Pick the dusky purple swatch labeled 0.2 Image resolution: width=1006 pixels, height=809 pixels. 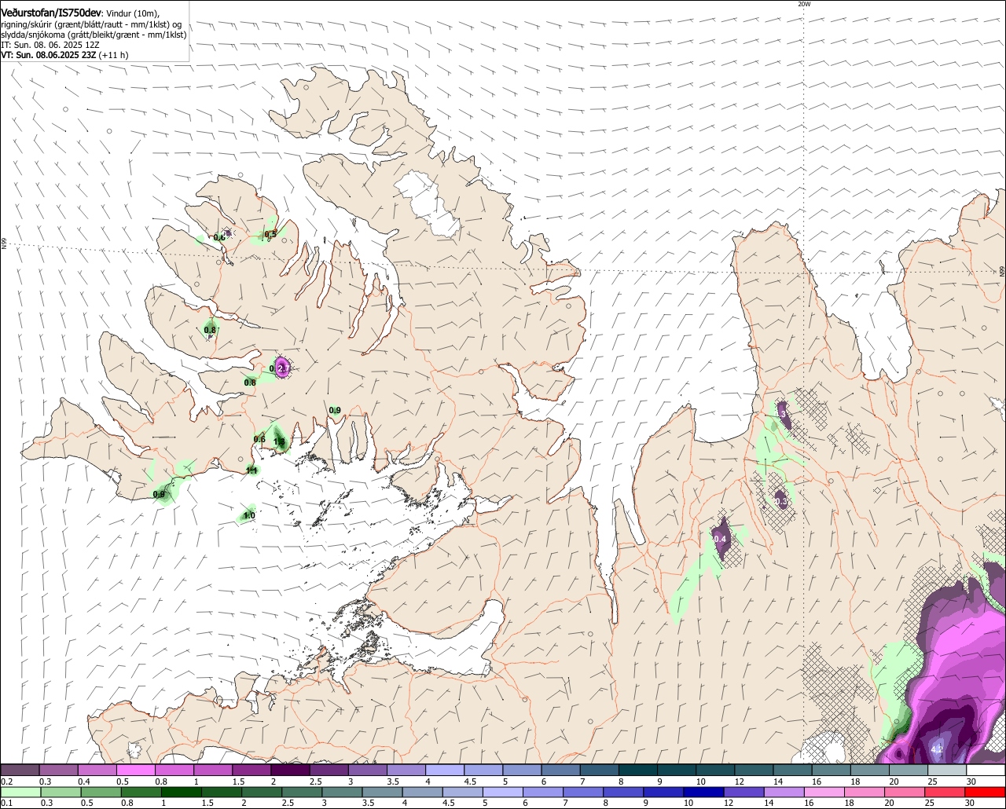coord(20,770)
